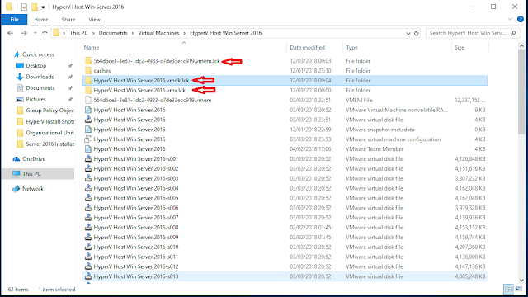
Task: Go up one folder level arrow
Action: coord(45,33)
